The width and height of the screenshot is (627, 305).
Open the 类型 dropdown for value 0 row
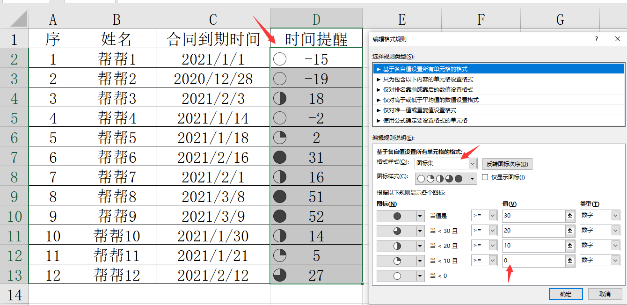pyautogui.click(x=615, y=260)
